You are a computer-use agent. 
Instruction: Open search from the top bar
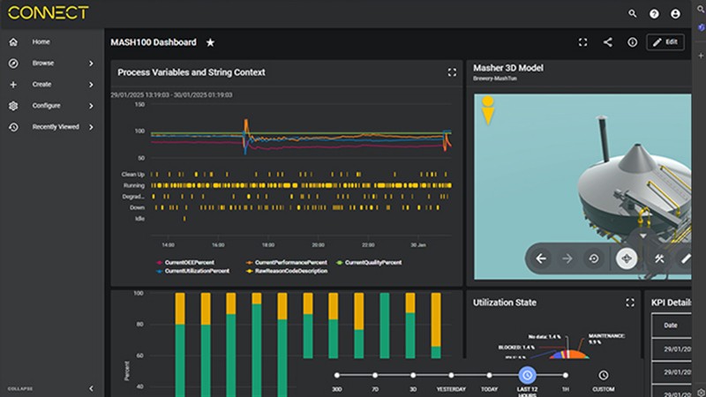pos(632,14)
